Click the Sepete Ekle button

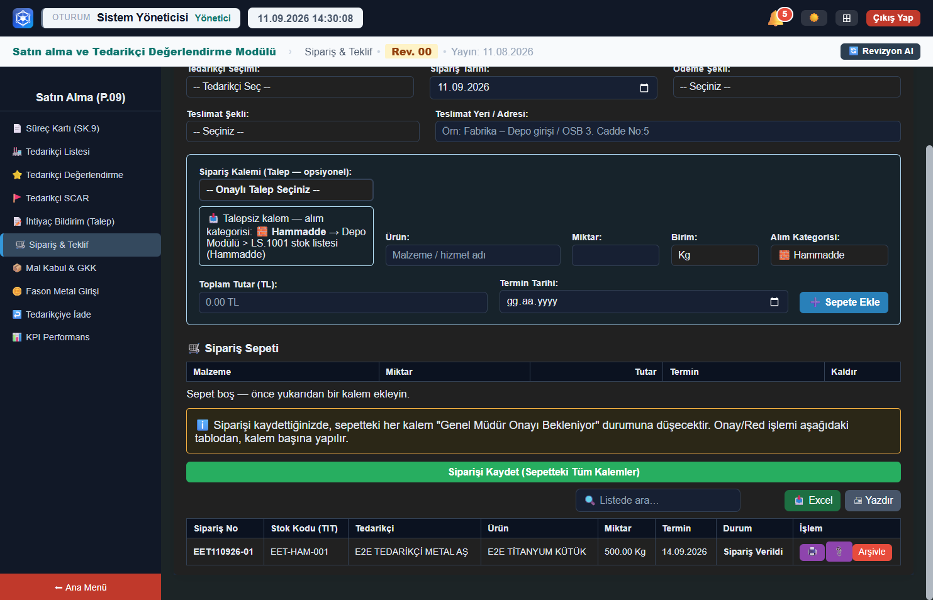pyautogui.click(x=844, y=303)
